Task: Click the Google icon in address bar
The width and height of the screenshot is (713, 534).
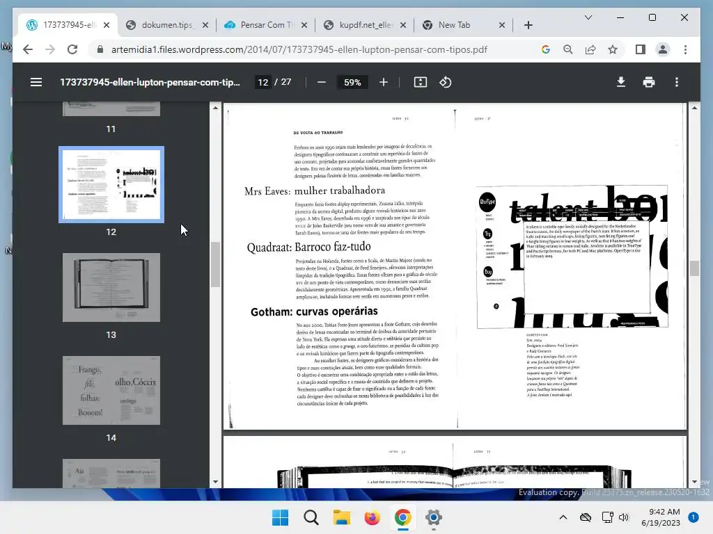Action: coord(546,49)
